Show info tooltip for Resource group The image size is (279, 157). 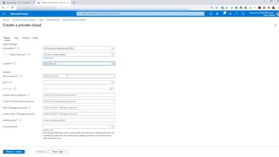click(29, 55)
